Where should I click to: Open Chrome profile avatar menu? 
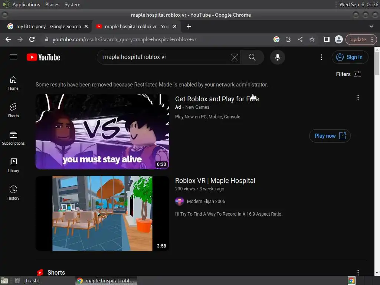click(x=338, y=39)
